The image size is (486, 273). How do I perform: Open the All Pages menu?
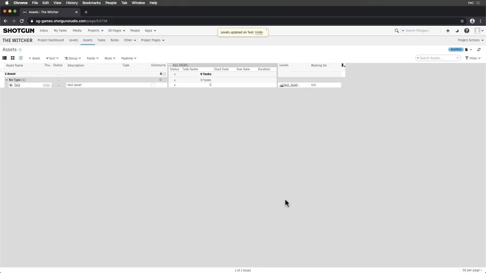pyautogui.click(x=116, y=31)
